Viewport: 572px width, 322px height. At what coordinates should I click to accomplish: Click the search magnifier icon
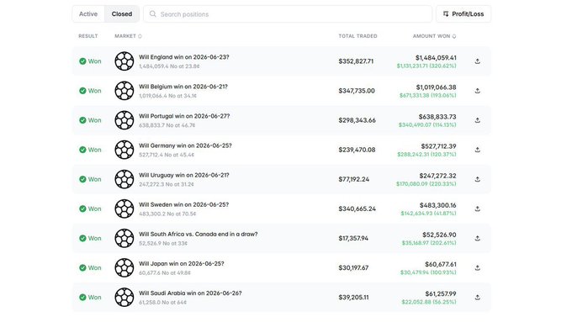(x=153, y=13)
